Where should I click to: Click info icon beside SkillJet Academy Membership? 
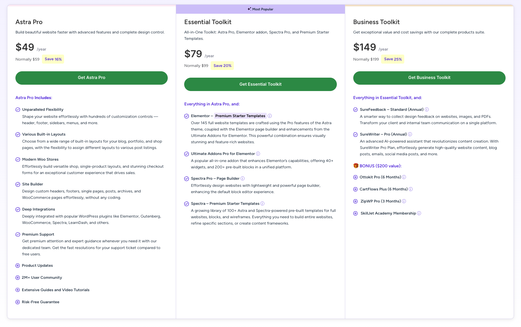point(419,213)
